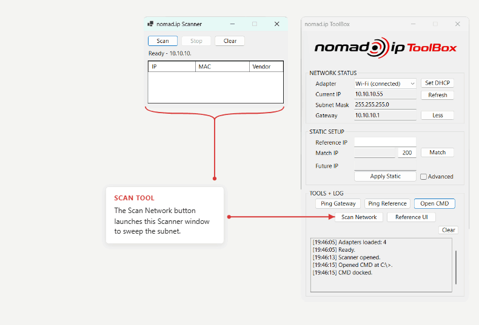Viewport: 479px width, 325px height.
Task: Click the Open CMD button
Action: pyautogui.click(x=434, y=204)
